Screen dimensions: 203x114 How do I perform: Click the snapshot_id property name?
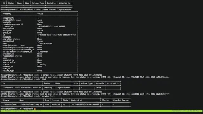click(9, 60)
